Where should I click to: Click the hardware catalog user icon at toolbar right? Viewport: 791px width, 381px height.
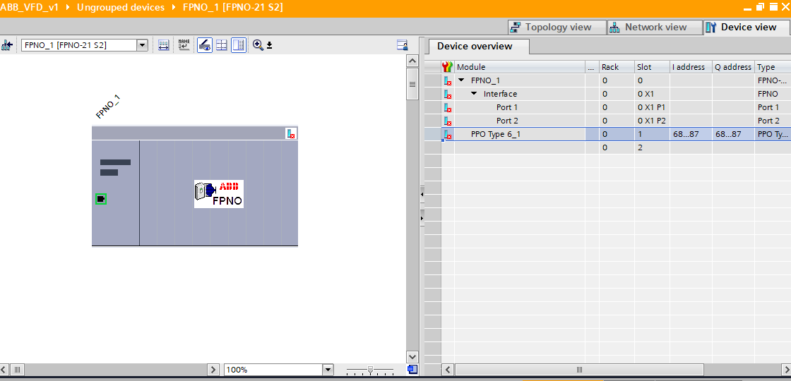[402, 45]
